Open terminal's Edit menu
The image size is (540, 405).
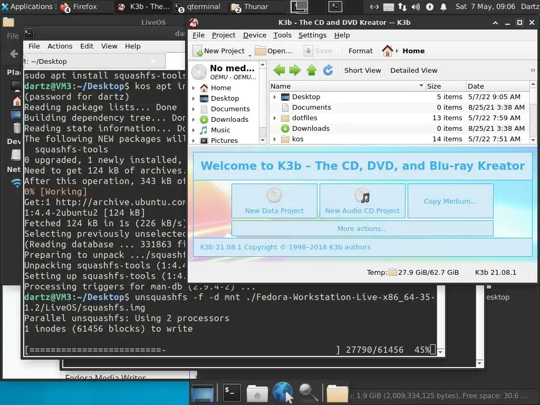click(x=87, y=46)
